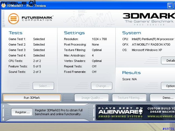Click the 'Game Test 2:' label
This screenshot has width=175, height=131.
(17, 44)
